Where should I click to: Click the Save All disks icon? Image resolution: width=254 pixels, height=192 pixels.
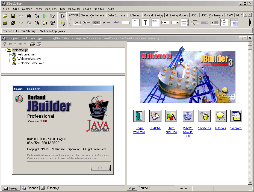coord(13,23)
